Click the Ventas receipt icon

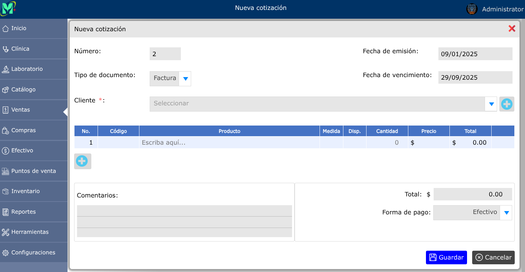click(x=6, y=110)
